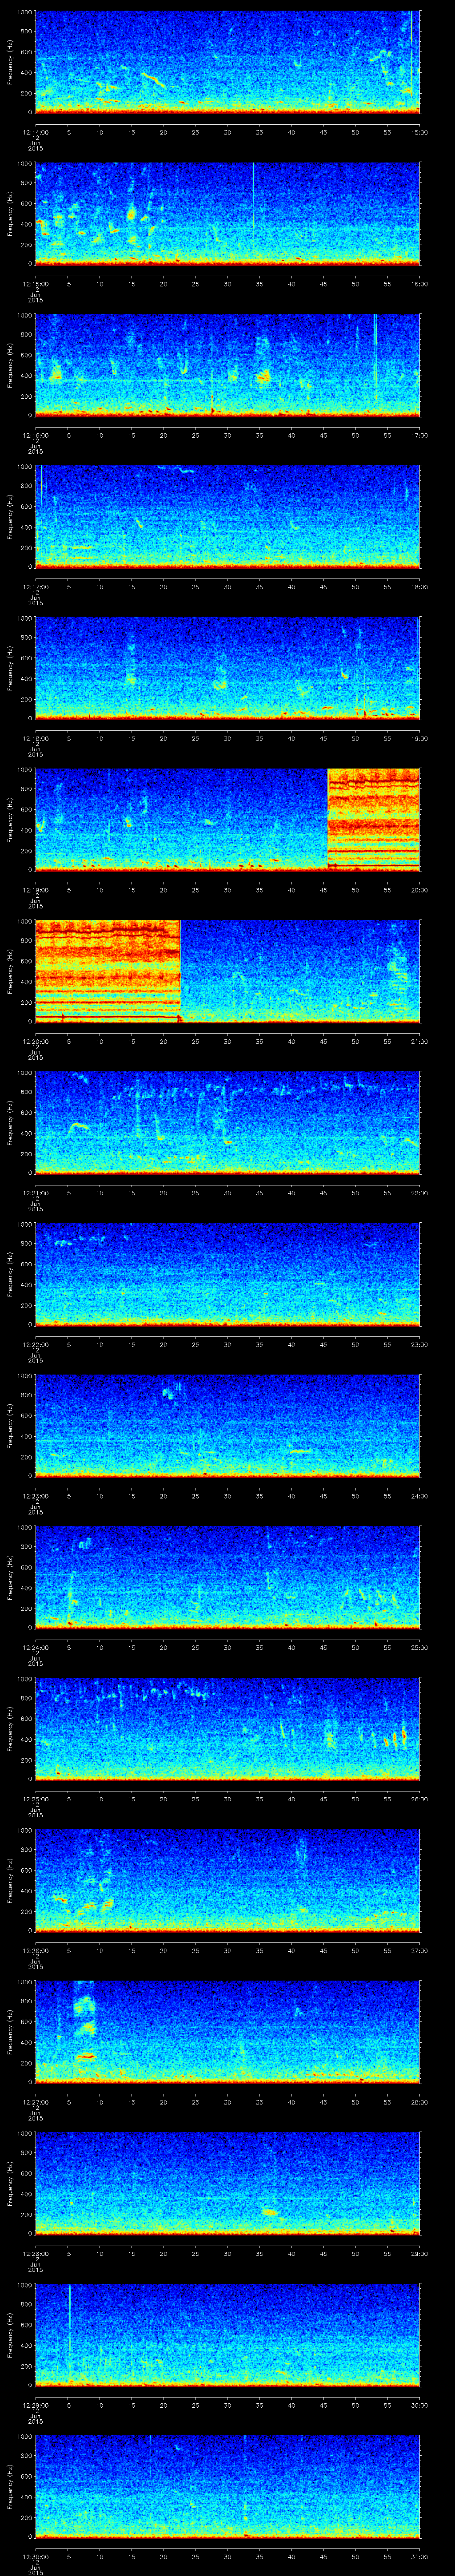The height and width of the screenshot is (2576, 455).
Task: Click the spectrogram panel starting at 12:14:00
Action: (228, 62)
